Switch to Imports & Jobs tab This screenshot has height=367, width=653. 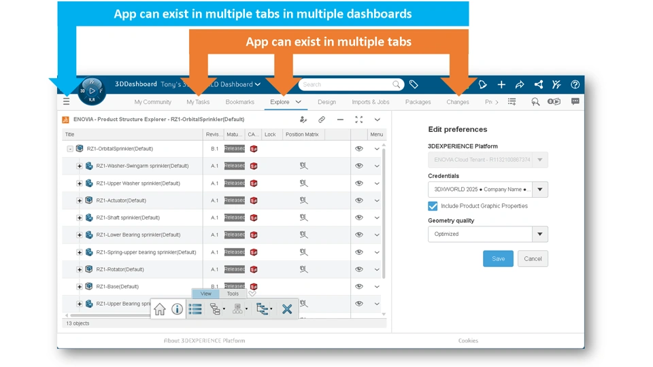(371, 102)
